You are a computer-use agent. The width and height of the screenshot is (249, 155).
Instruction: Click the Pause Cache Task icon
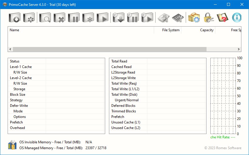74,18
